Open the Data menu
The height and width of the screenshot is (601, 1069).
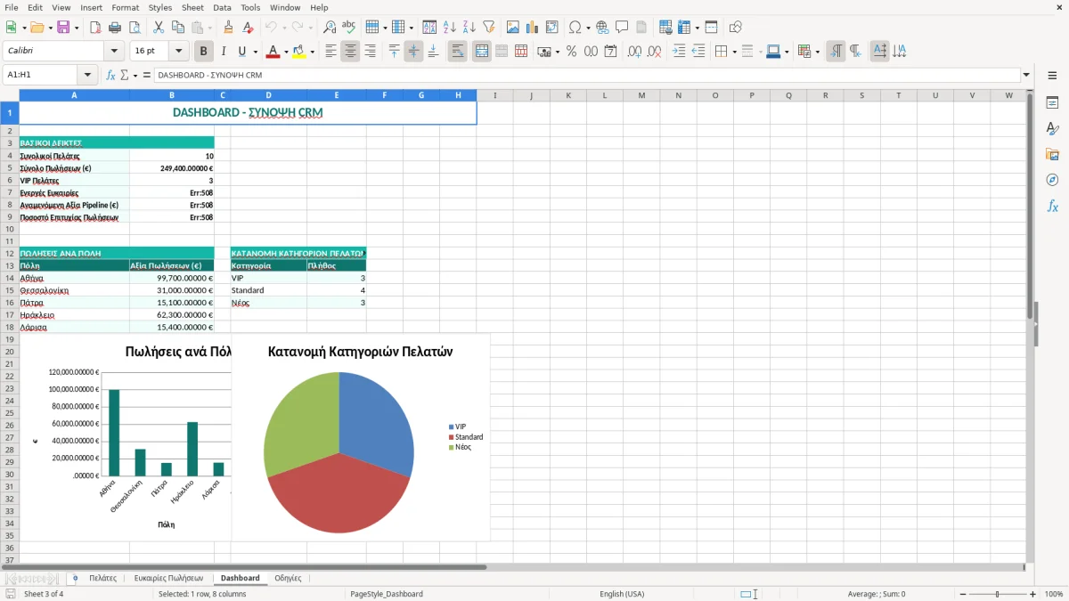coord(222,7)
